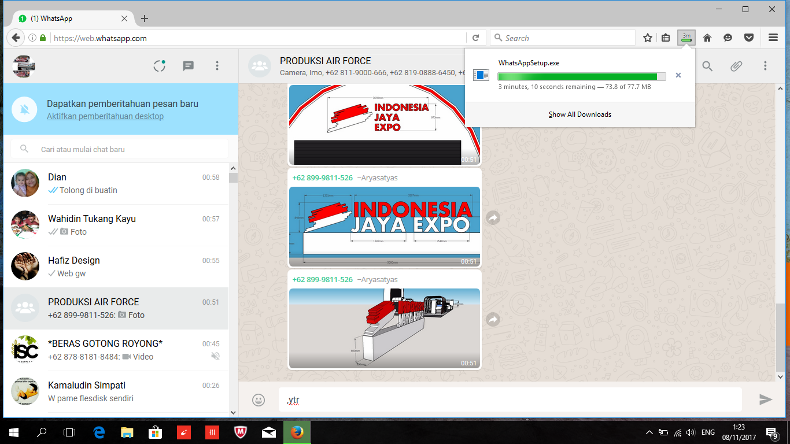Search messages with chat header magnifier
The height and width of the screenshot is (444, 790).
tap(707, 66)
